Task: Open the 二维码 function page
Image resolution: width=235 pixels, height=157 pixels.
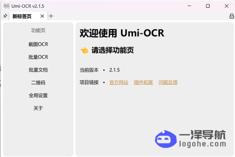Action: [38, 83]
